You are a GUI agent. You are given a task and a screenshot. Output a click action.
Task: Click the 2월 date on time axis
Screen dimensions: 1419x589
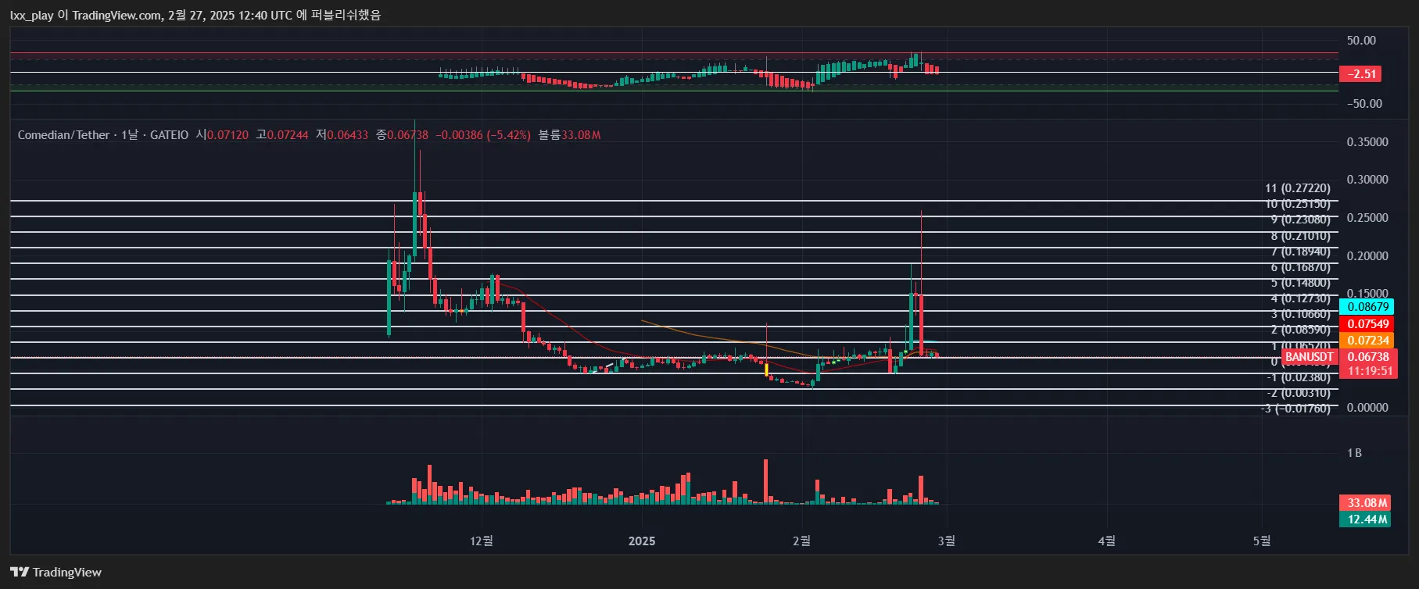click(801, 541)
